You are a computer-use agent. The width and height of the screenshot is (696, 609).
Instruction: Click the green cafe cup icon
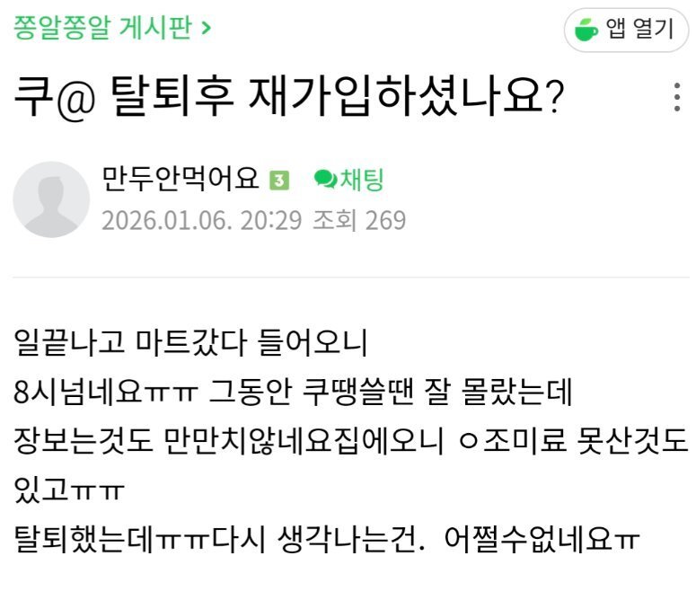point(586,30)
